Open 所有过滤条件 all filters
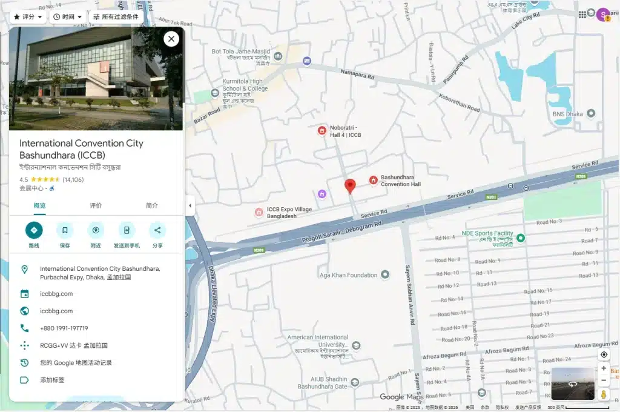This screenshot has width=620, height=412. [x=116, y=16]
